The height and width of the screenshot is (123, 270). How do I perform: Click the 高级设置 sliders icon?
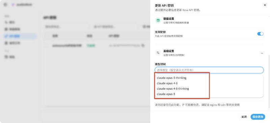click(158, 53)
